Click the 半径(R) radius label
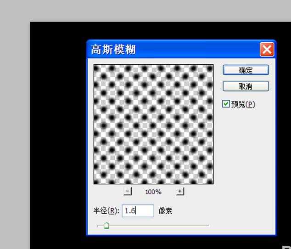Viewport: 291px width, 249px height. (x=106, y=211)
